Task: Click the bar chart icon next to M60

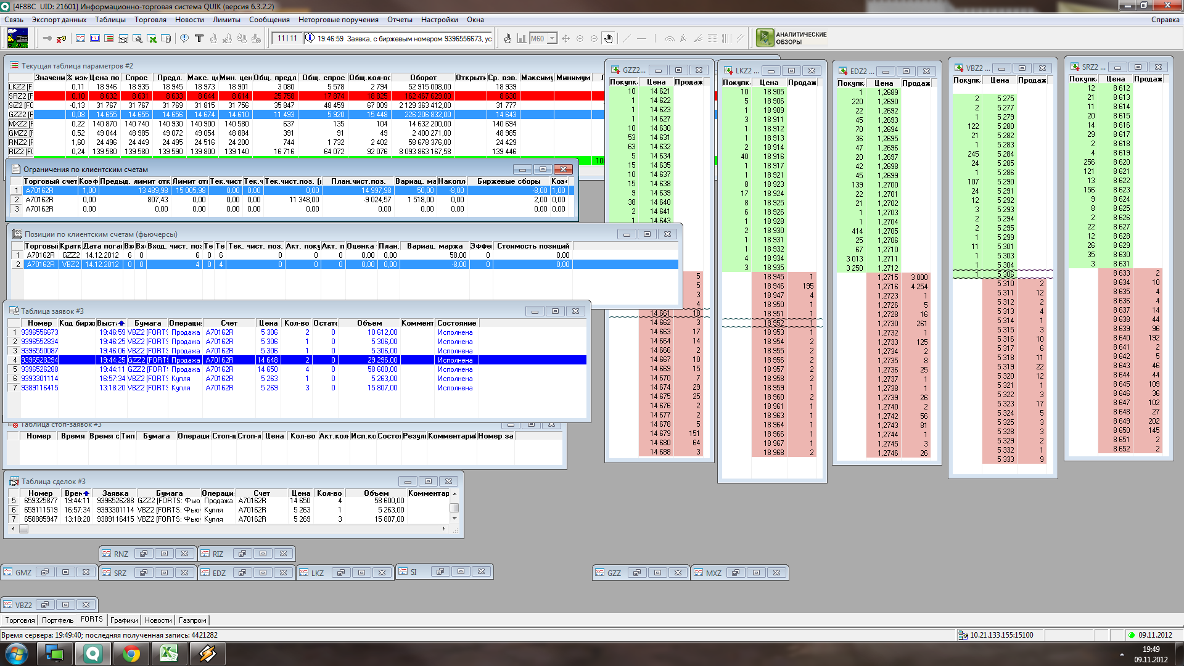Action: coord(522,38)
